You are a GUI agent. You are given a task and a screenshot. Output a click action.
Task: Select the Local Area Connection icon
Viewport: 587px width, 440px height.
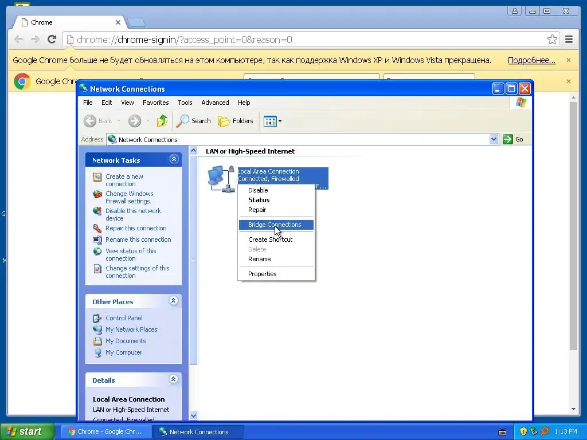click(x=221, y=179)
